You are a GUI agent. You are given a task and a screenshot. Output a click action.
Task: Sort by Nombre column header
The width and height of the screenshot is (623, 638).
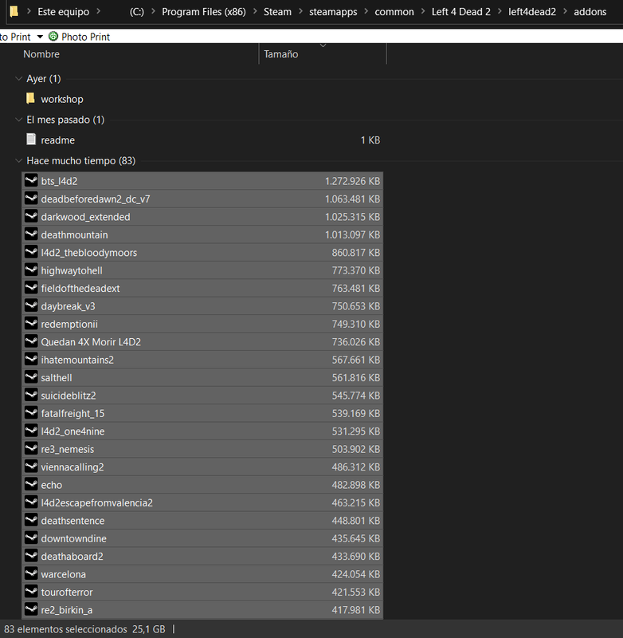[x=41, y=54]
